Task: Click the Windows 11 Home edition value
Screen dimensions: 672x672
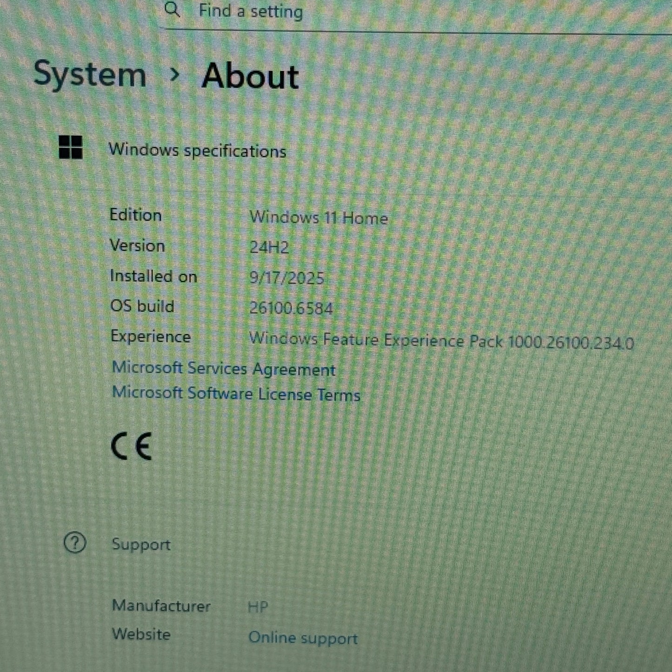Action: coord(319,218)
